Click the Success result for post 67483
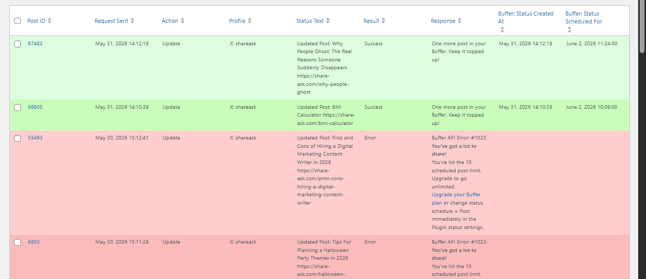The width and height of the screenshot is (646, 279). [373, 44]
